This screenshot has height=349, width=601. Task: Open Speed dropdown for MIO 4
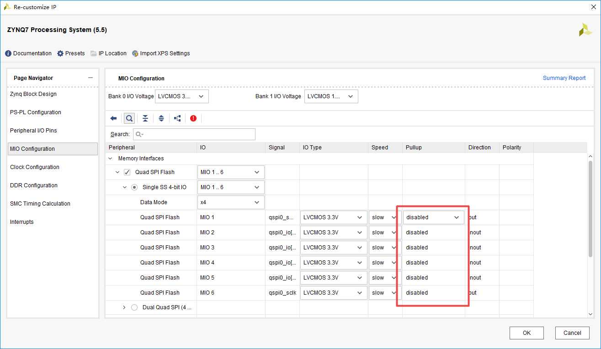[385, 263]
